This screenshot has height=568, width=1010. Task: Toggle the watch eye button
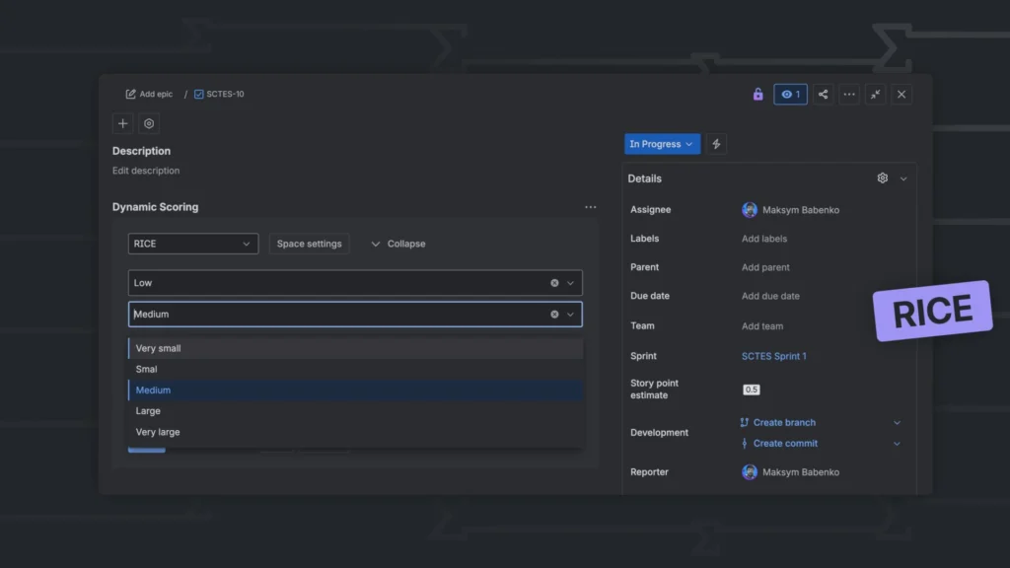(x=790, y=94)
